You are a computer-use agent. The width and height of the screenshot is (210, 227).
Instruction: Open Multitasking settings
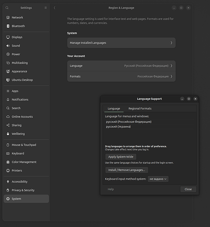[26, 63]
